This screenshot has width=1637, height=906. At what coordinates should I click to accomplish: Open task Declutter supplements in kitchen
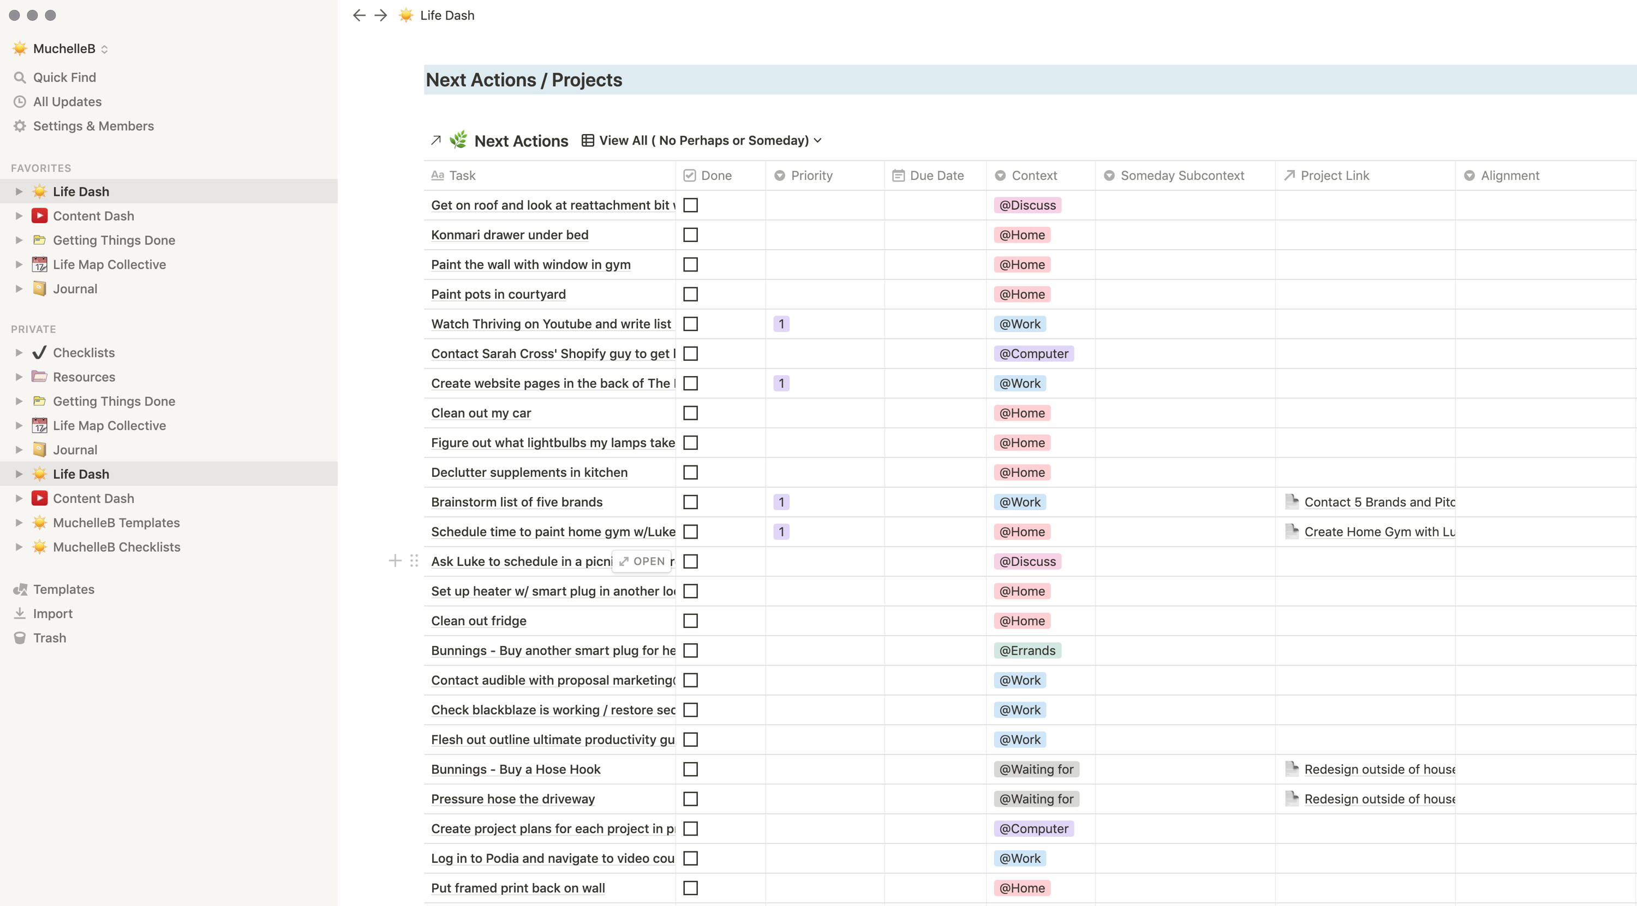[529, 473]
